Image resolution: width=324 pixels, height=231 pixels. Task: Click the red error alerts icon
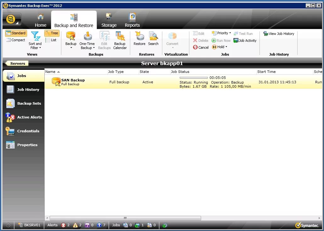click(64, 225)
